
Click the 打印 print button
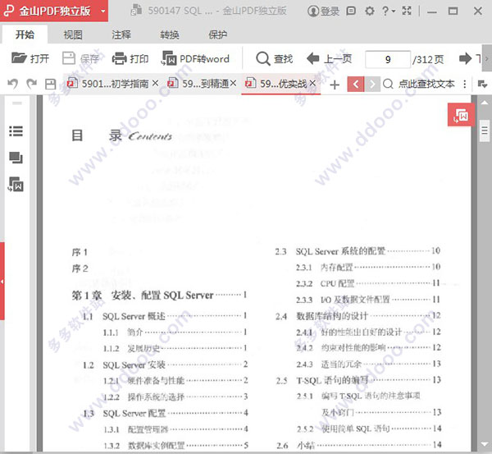coord(130,58)
